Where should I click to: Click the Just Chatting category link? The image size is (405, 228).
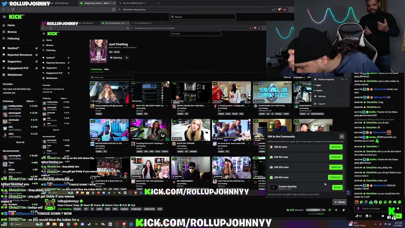tap(65, 209)
